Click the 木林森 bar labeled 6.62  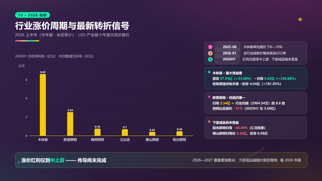point(43,105)
